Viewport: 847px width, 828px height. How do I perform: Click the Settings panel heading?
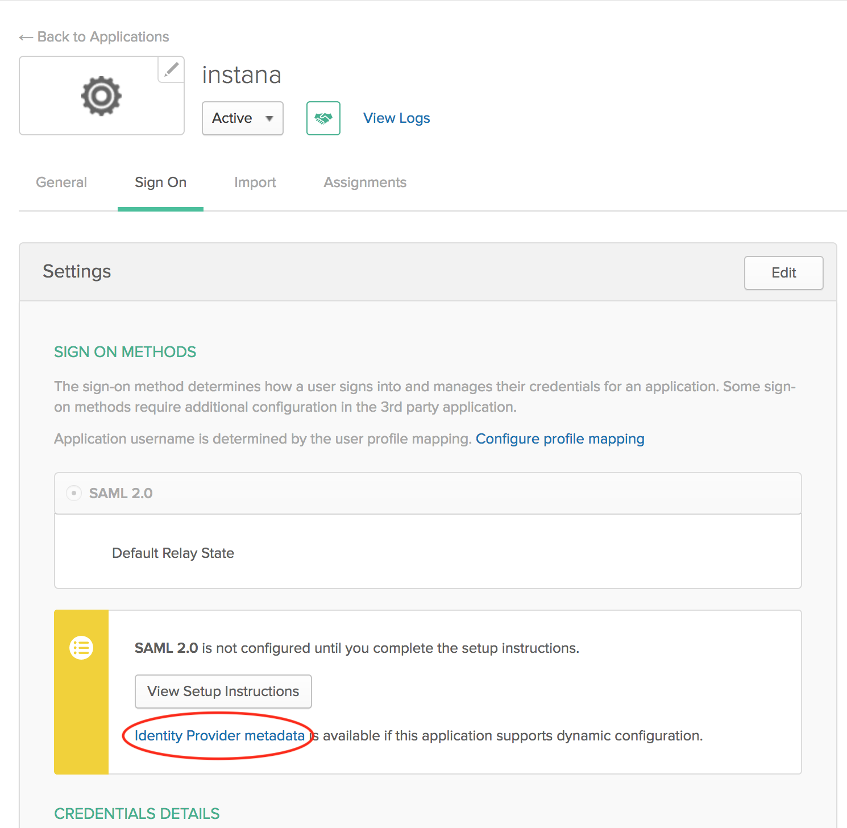click(77, 272)
